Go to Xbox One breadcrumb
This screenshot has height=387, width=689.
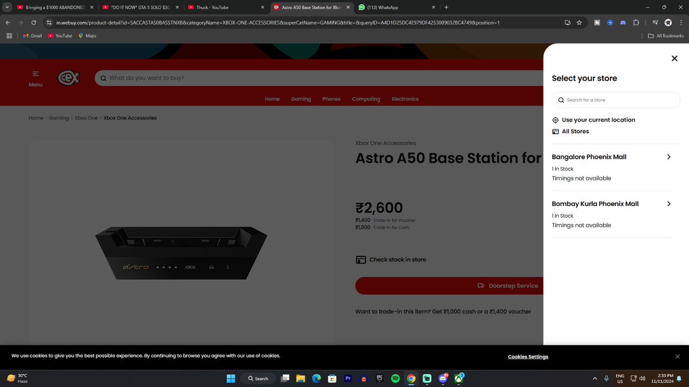(86, 118)
